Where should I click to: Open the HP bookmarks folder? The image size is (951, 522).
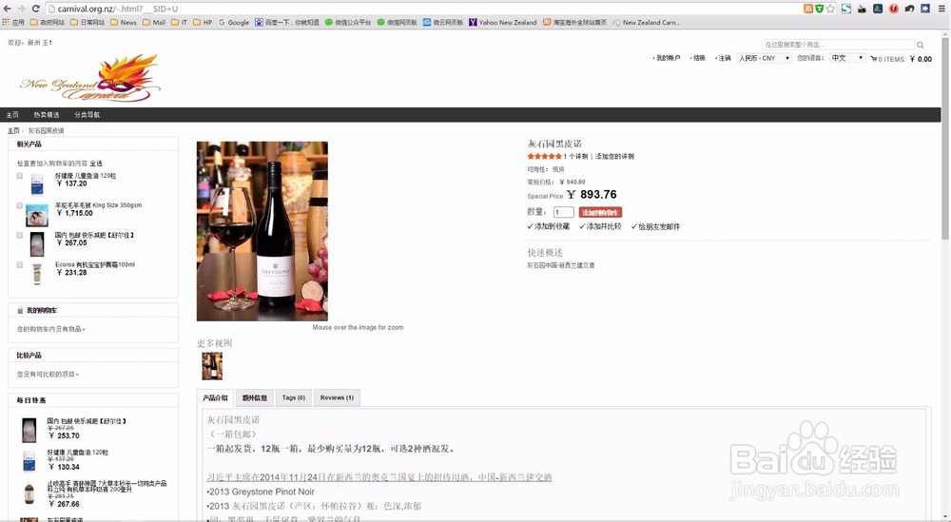pyautogui.click(x=203, y=23)
